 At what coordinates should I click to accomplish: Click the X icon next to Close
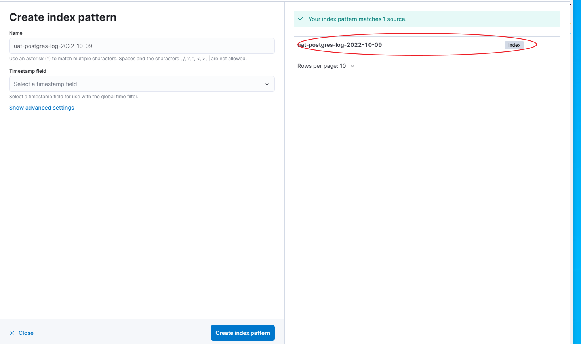tap(12, 333)
